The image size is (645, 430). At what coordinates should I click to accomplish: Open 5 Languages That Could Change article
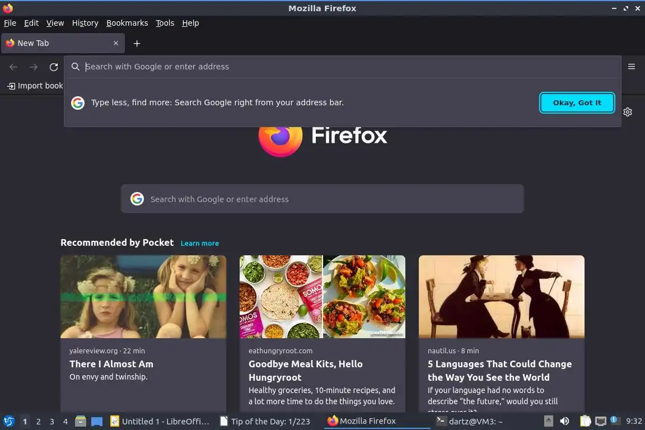click(x=500, y=370)
